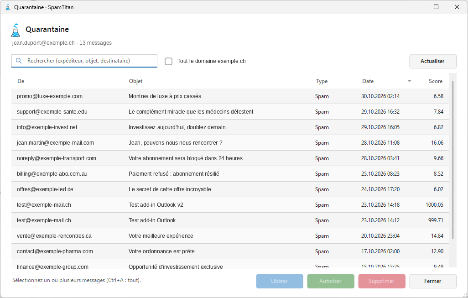
Task: Click subject 'Votre ordonnance est prête'
Action: [161, 251]
